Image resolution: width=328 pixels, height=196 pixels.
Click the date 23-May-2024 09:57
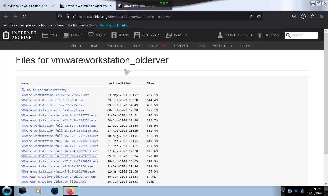tap(122, 95)
